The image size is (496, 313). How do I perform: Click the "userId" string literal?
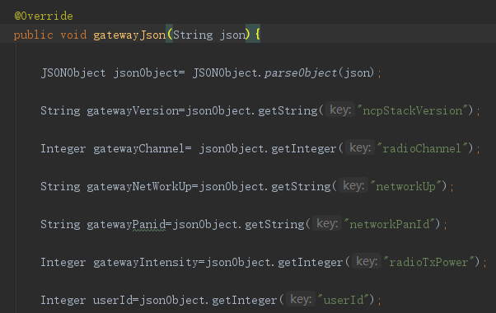coord(344,301)
